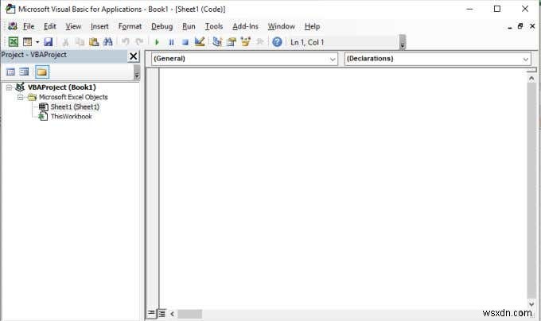541x321 pixels.
Task: Click the Redo arrow icon
Action: [139, 42]
